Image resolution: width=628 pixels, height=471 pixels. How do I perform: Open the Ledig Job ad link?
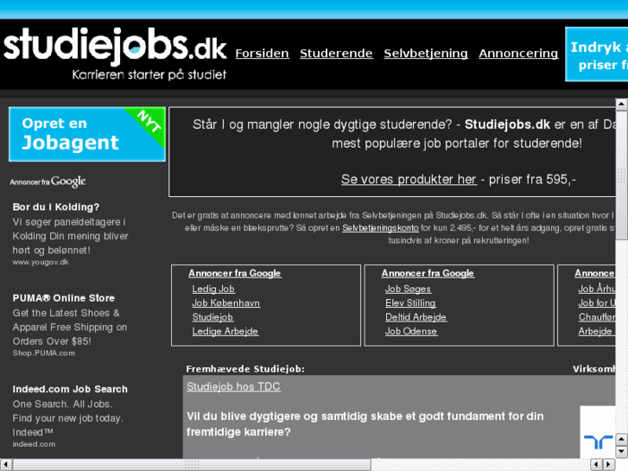[213, 289]
